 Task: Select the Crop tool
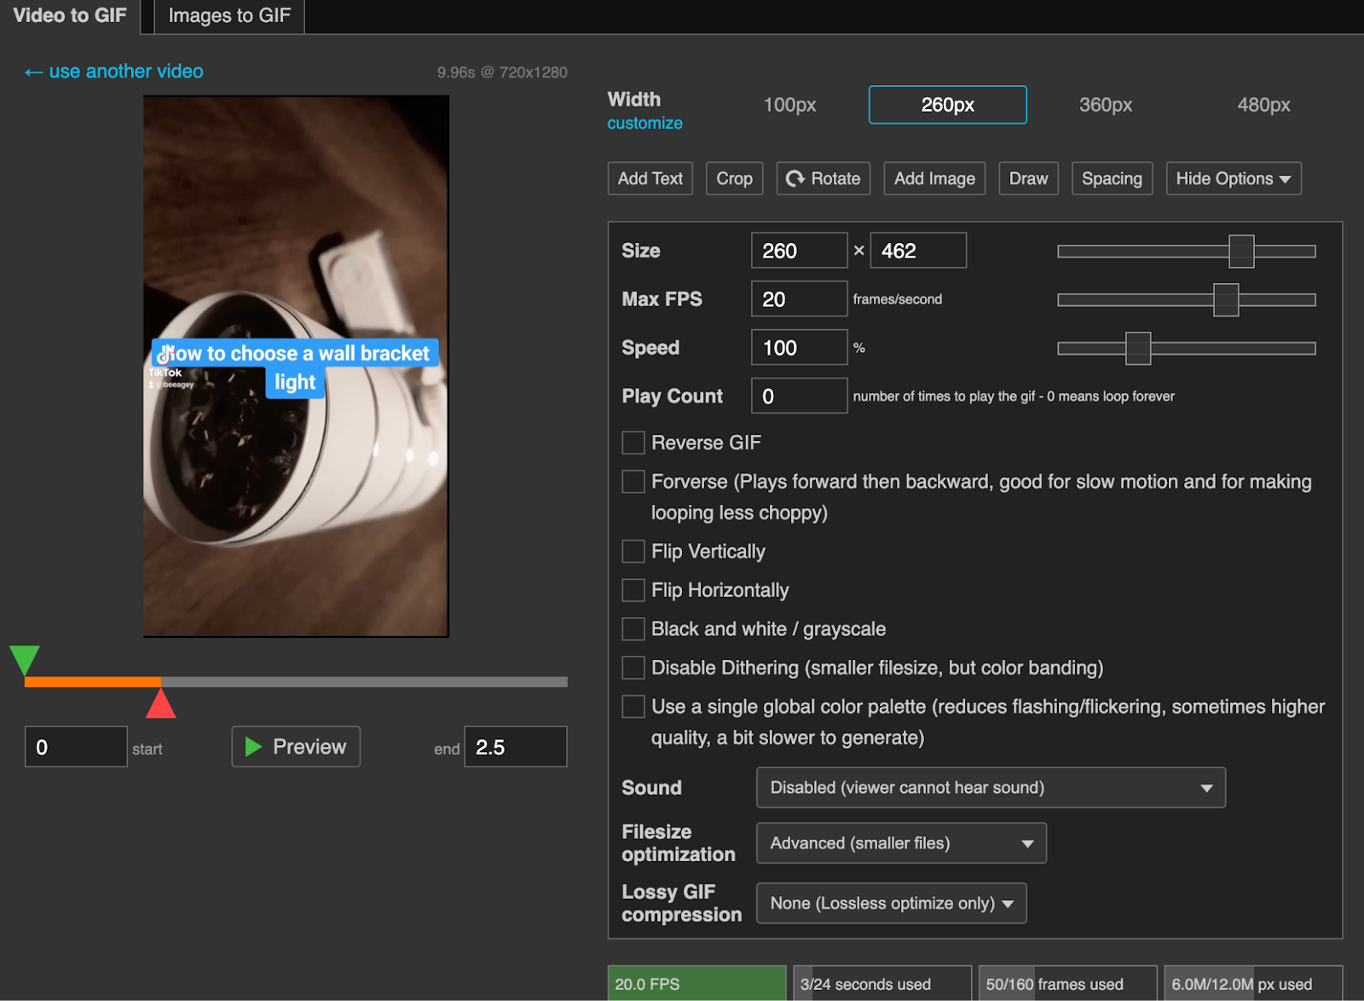(734, 178)
